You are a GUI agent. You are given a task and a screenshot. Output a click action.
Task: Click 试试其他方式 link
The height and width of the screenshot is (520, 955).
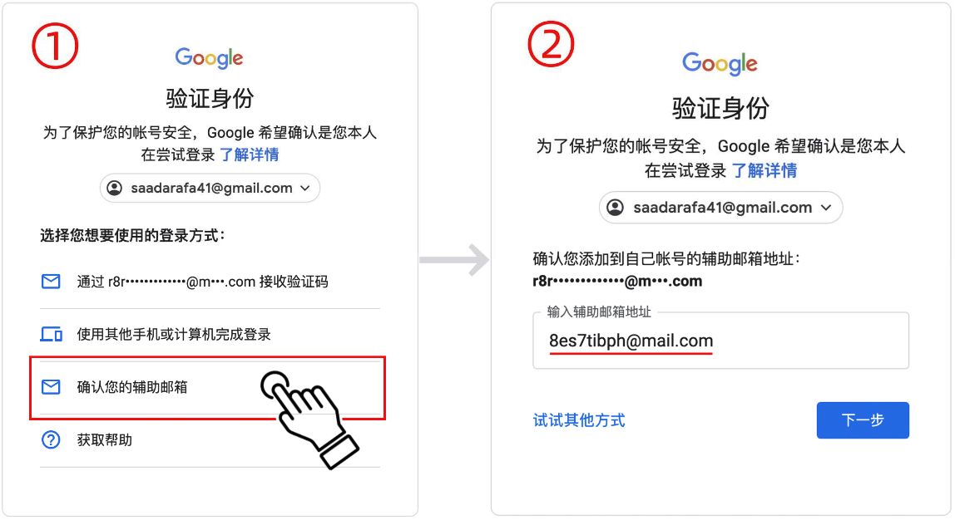(x=579, y=420)
